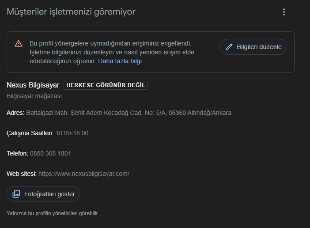Click the Fotoğrafları göster button text

[49, 194]
